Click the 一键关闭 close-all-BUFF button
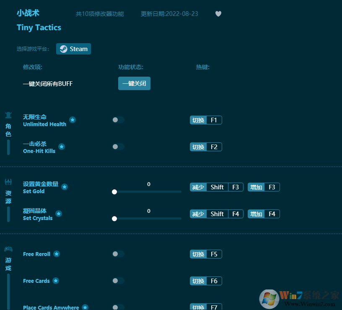342x310 pixels. coord(134,83)
